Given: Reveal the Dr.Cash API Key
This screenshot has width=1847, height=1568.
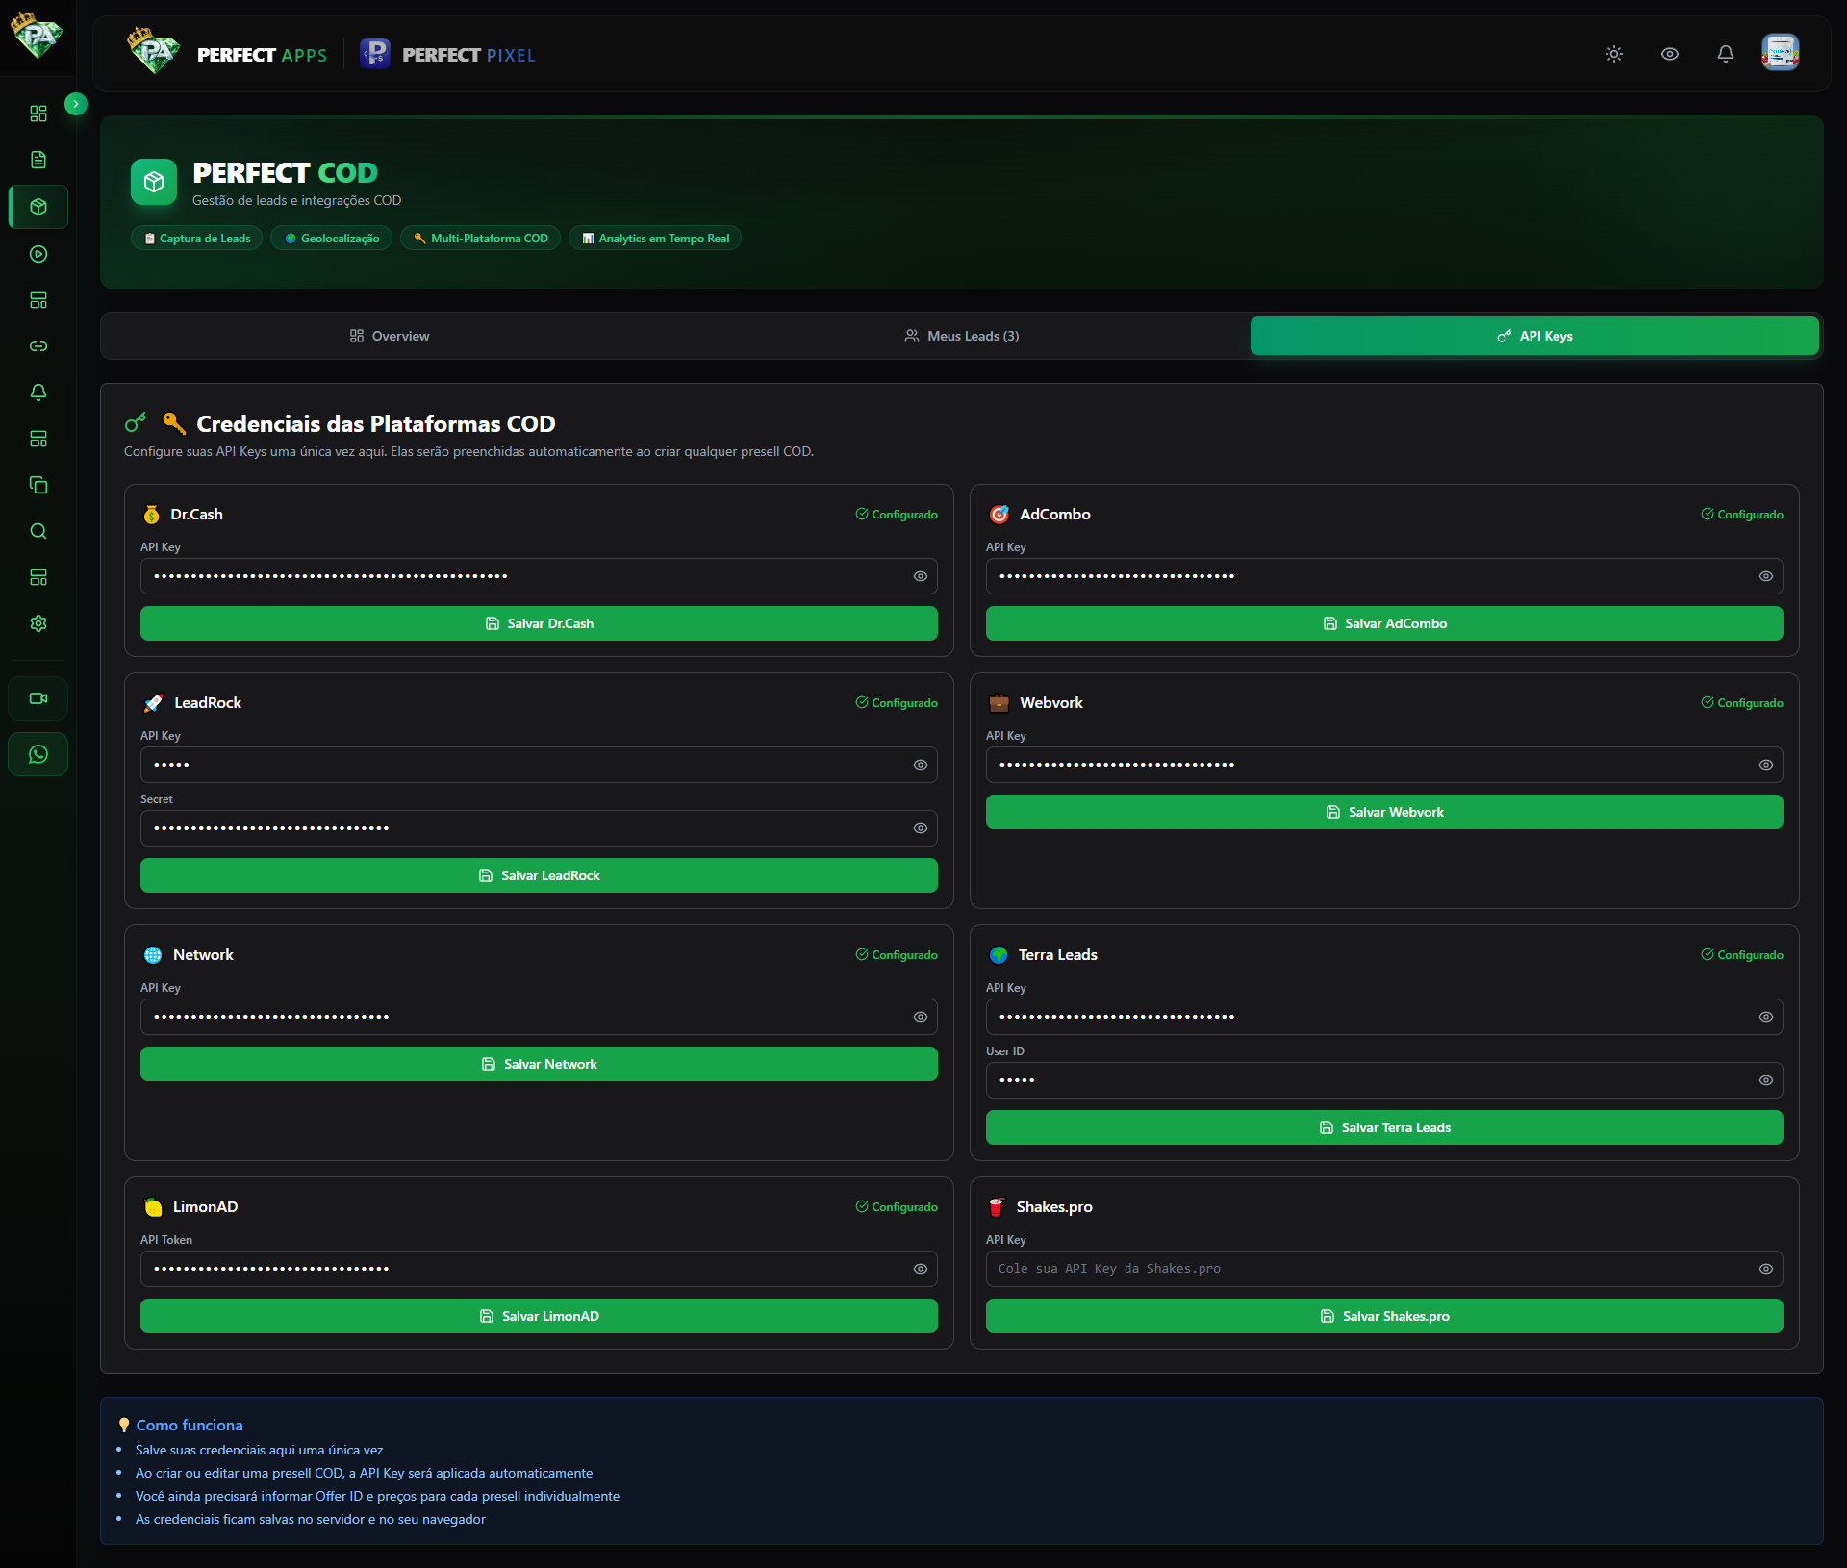Looking at the screenshot, I should [921, 576].
